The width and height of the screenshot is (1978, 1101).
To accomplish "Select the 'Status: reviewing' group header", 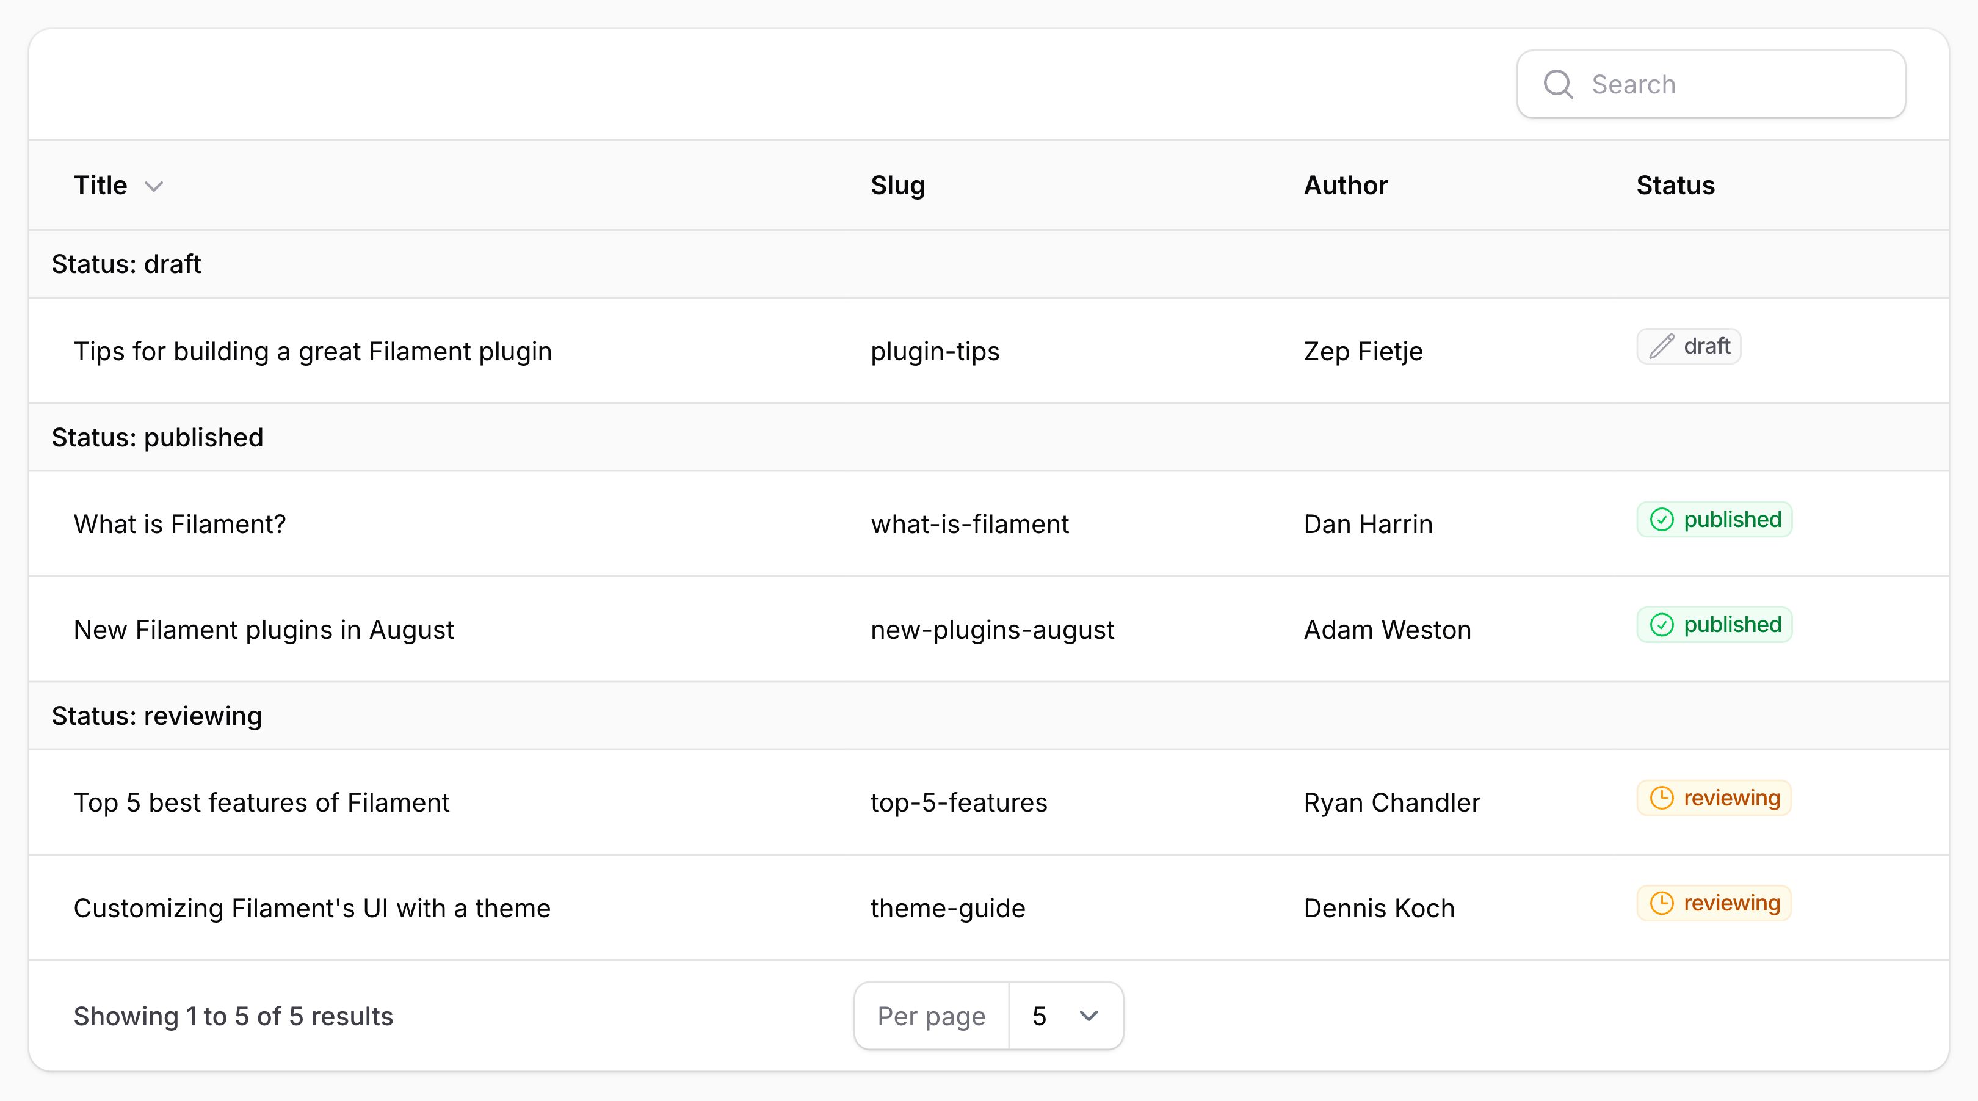I will 157,716.
